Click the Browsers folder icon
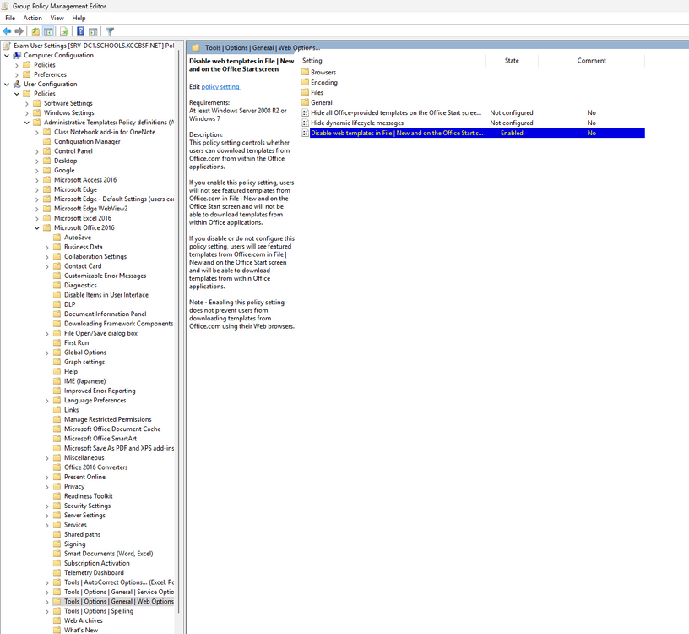689x634 pixels. point(306,72)
